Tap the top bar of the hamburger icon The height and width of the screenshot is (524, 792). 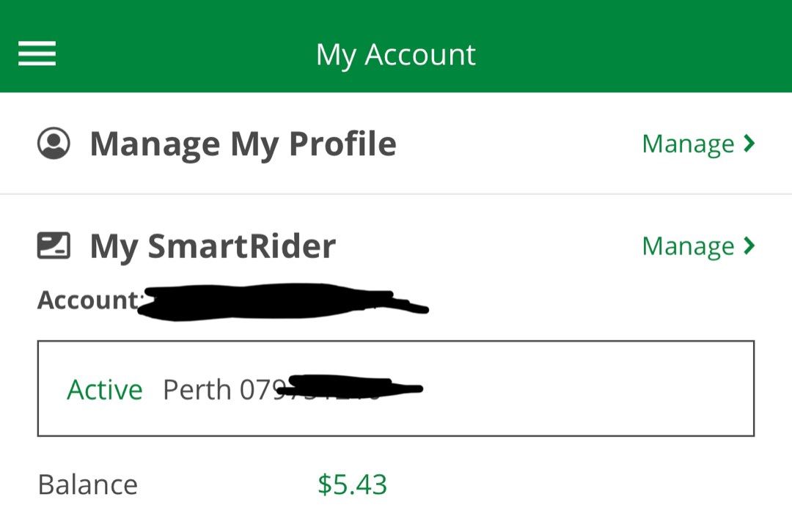(37, 44)
